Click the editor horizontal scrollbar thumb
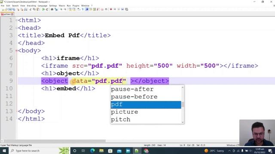Image resolution: width=275 pixels, height=154 pixels. pyautogui.click(x=55, y=141)
